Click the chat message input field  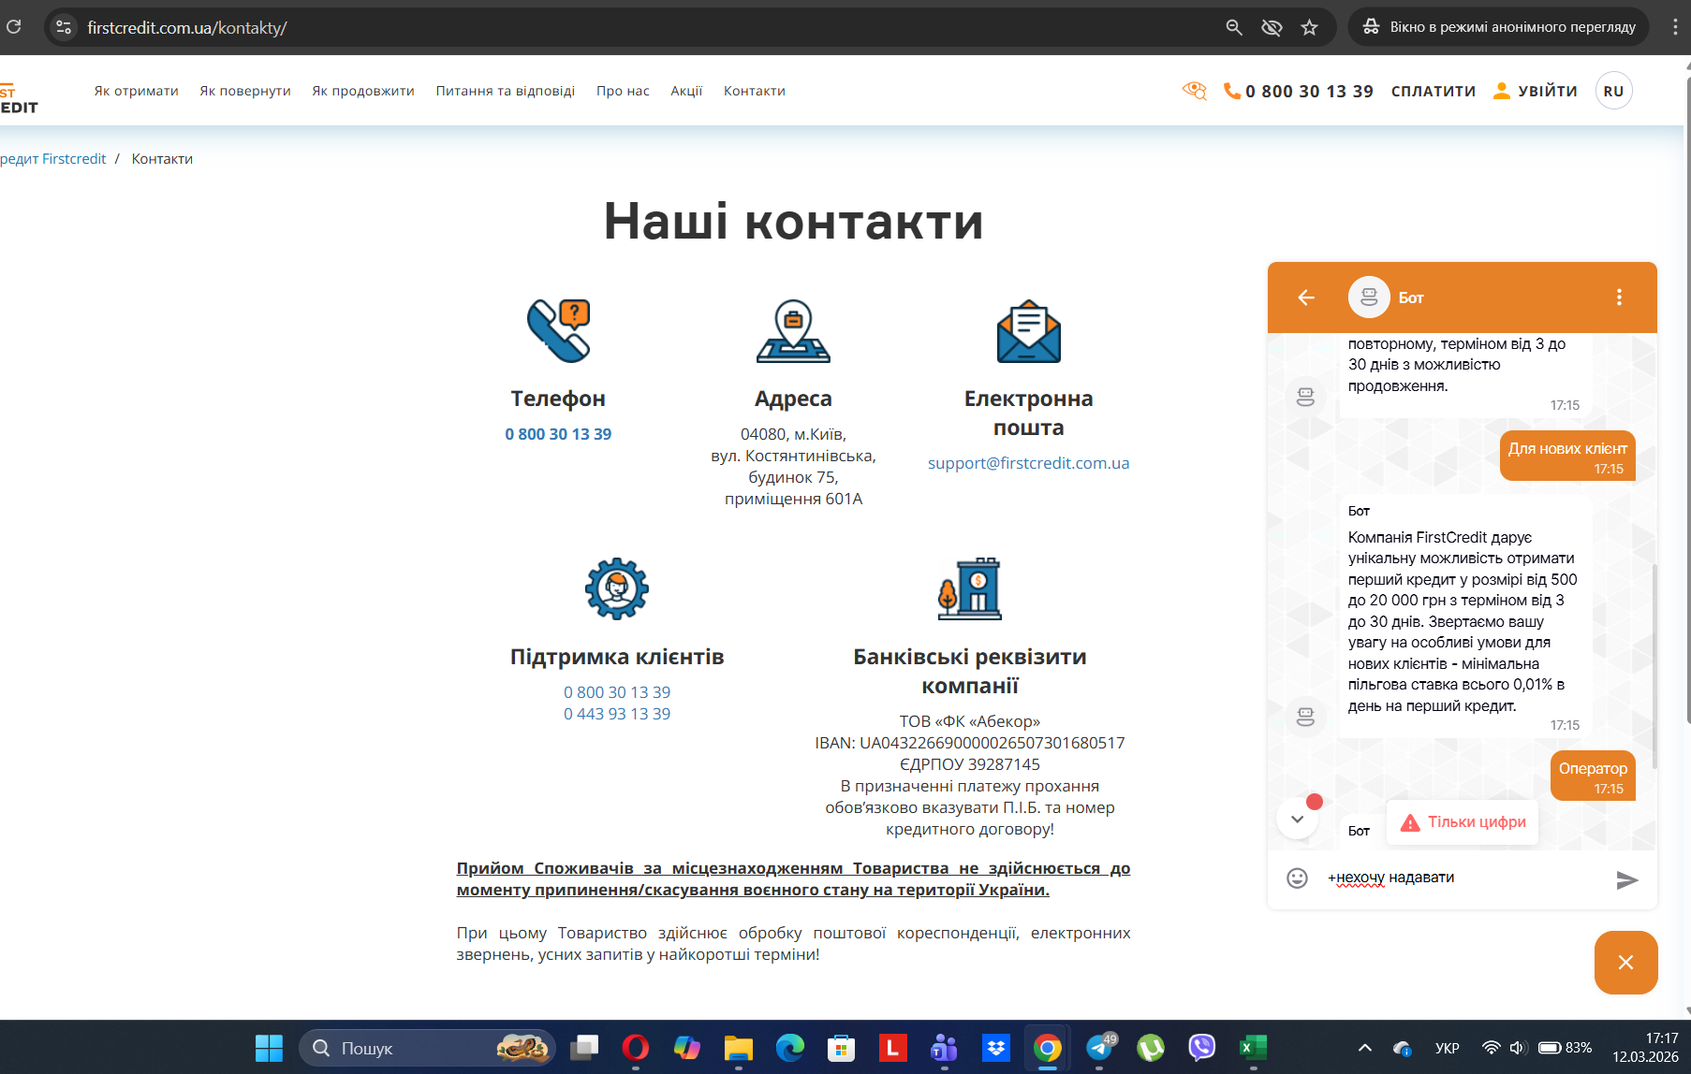1463,878
